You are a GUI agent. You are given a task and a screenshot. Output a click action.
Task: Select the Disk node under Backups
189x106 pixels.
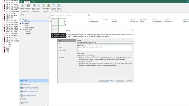[x=27, y=25]
